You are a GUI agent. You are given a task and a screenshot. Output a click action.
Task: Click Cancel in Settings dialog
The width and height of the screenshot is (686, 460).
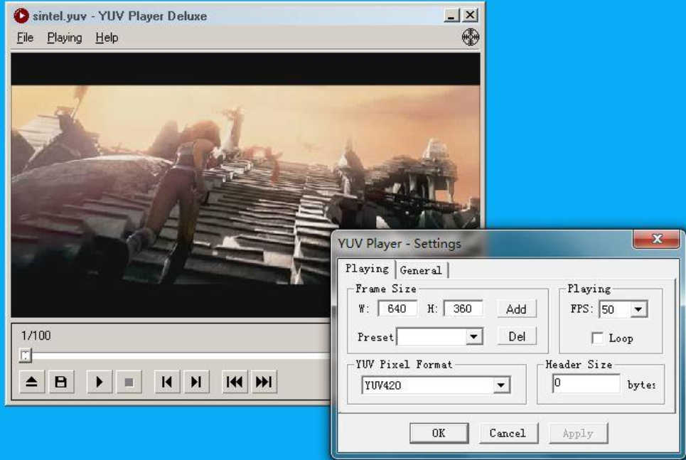508,433
